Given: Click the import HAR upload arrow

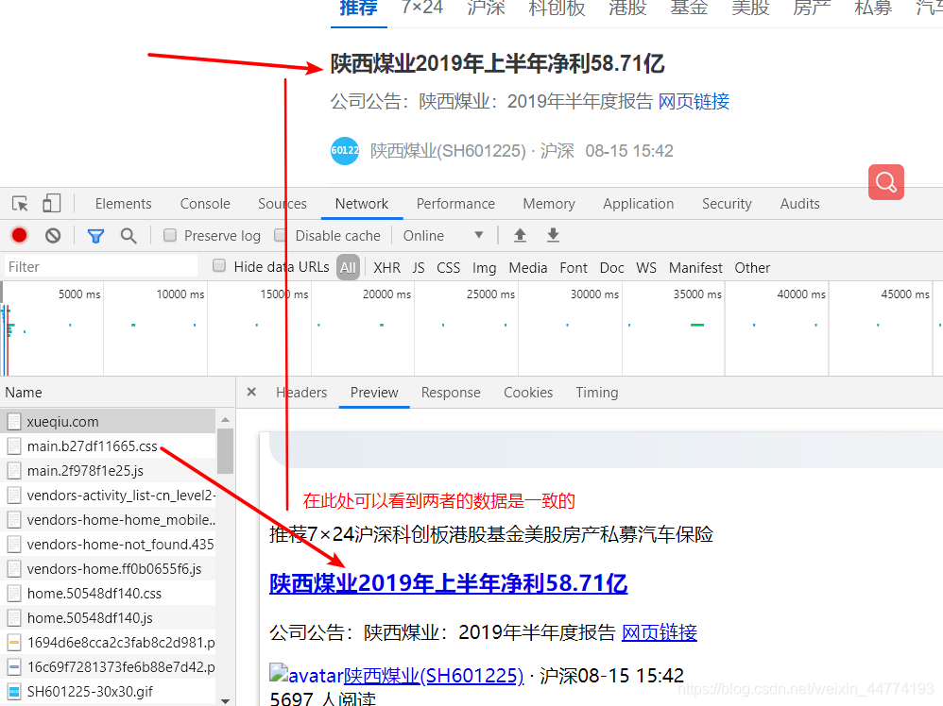Looking at the screenshot, I should 521,235.
